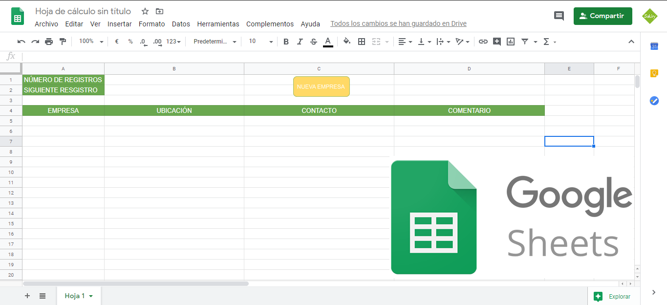This screenshot has height=305, width=667.
Task: Click the Insert comment icon
Action: pos(497,42)
